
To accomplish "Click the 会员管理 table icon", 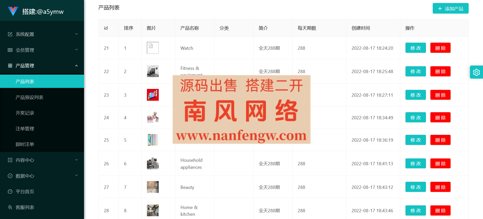I will point(10,50).
